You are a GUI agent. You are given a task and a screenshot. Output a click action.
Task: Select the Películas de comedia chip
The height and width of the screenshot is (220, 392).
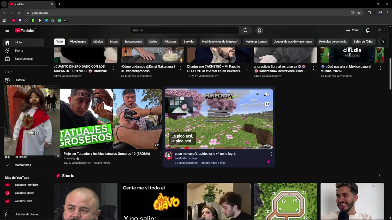(333, 42)
